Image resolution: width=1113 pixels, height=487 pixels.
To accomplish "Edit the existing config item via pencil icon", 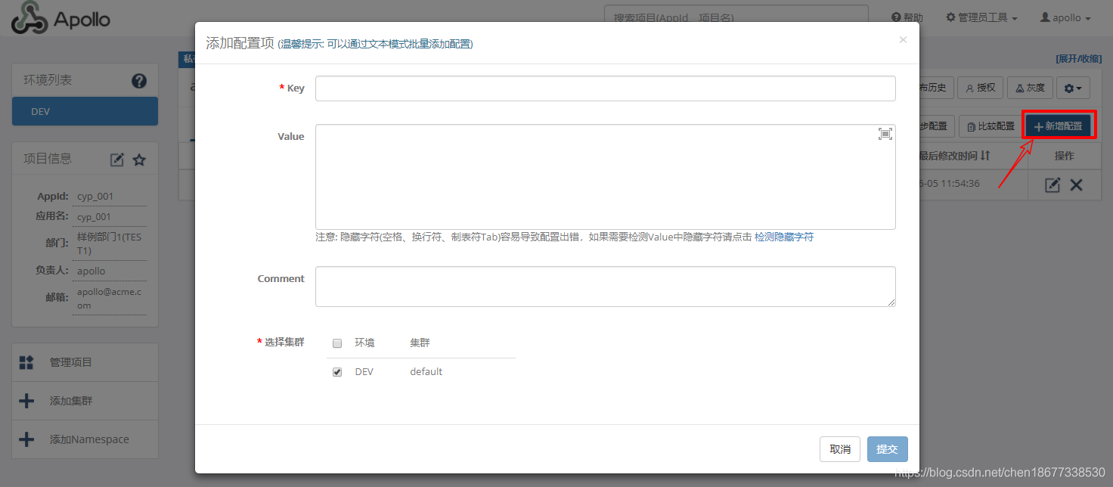I will (x=1052, y=185).
